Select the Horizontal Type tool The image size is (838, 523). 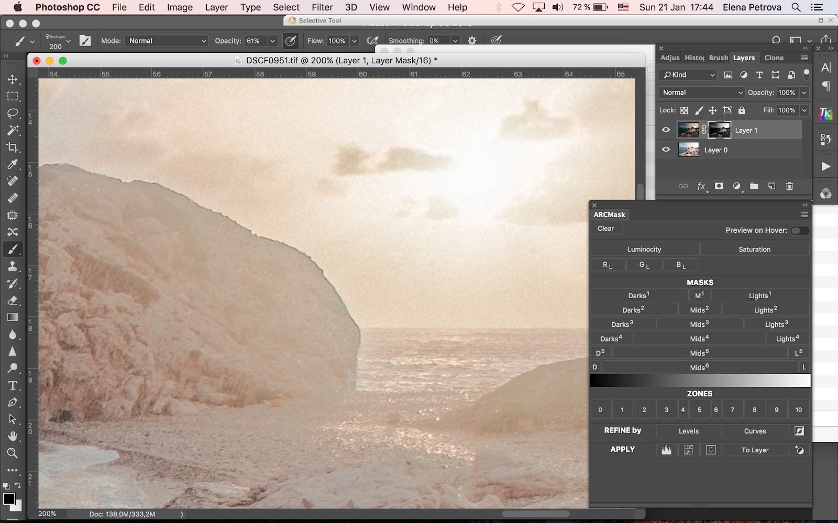(x=13, y=385)
